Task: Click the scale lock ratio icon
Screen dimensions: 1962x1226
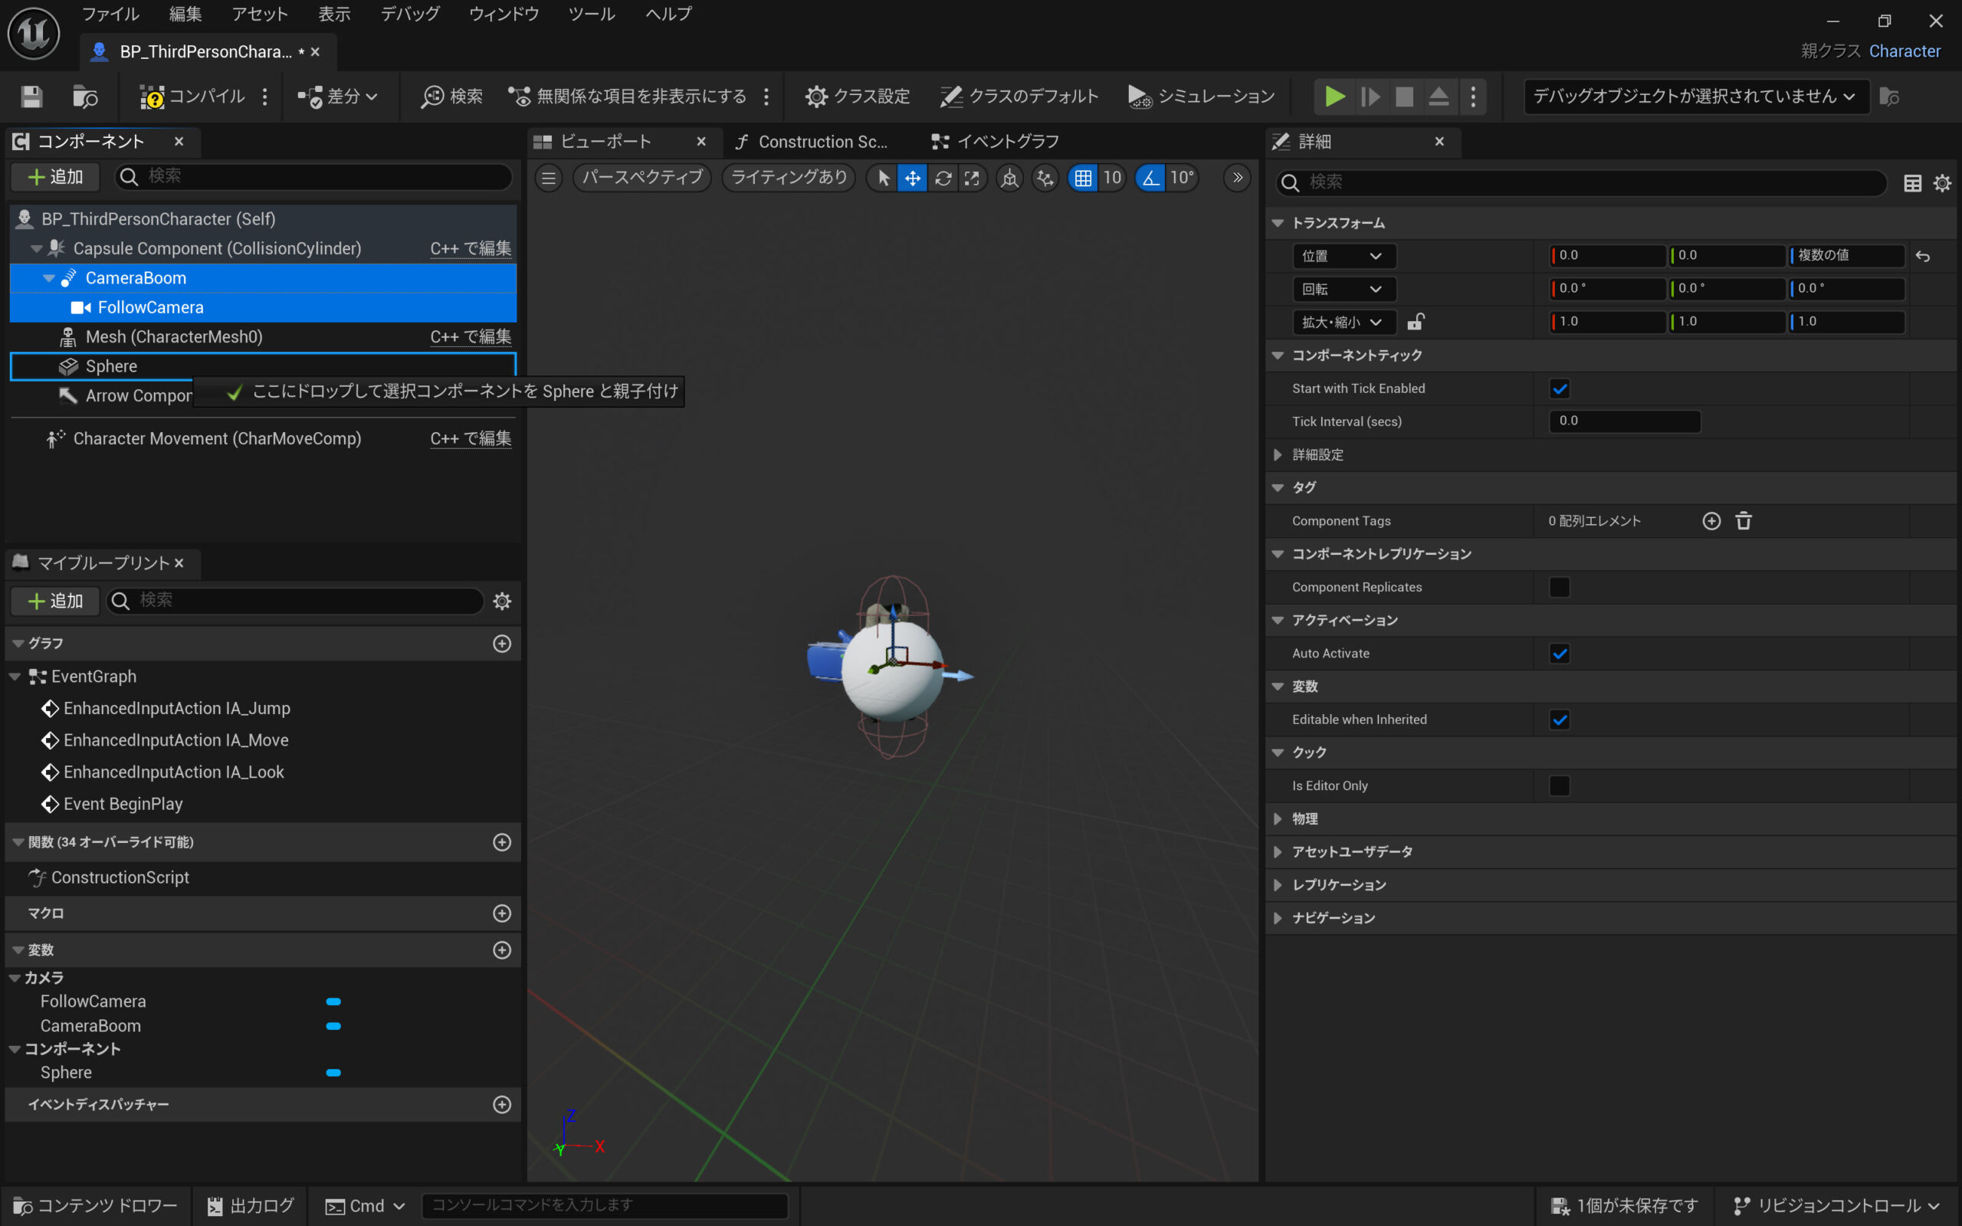Action: [1416, 322]
